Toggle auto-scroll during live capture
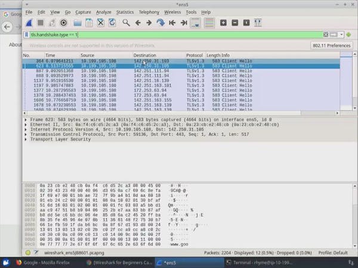This screenshot has width=358, height=268. pos(196,23)
